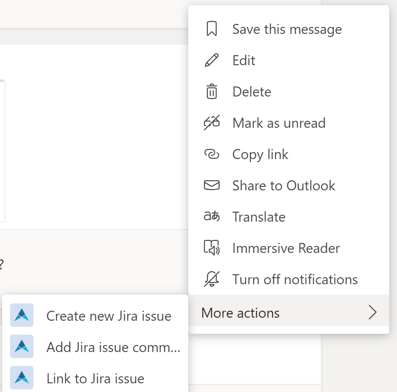Click Create new Jira issue
The width and height of the screenshot is (397, 392).
tap(108, 316)
